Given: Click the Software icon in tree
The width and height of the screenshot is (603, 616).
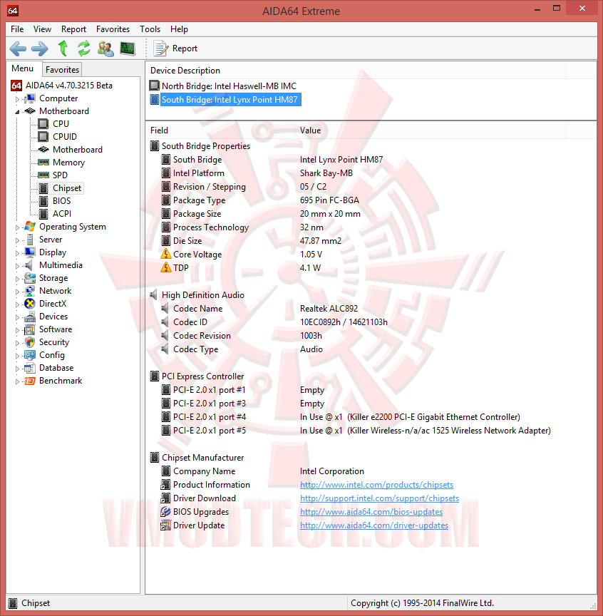Looking at the screenshot, I should (x=30, y=329).
